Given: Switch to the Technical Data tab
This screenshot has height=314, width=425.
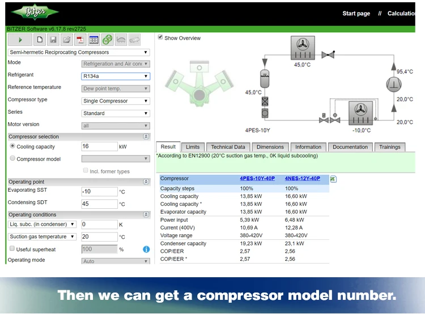Looking at the screenshot, I should click(x=228, y=147).
